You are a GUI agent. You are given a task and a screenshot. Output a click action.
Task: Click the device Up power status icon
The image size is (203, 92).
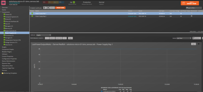coord(74,2)
